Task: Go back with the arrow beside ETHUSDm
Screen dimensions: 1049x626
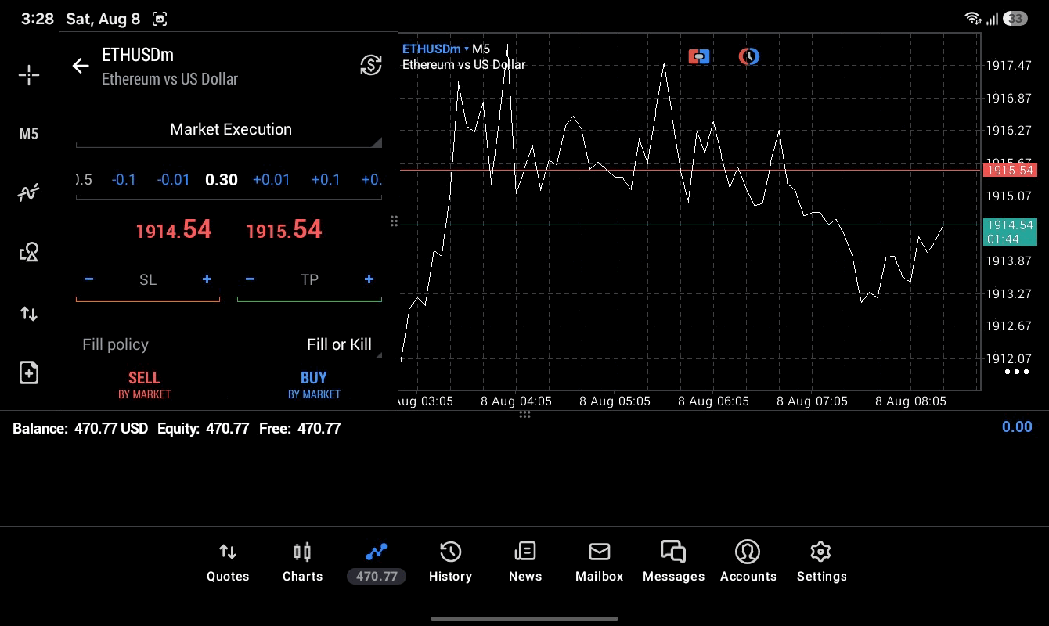Action: (81, 66)
